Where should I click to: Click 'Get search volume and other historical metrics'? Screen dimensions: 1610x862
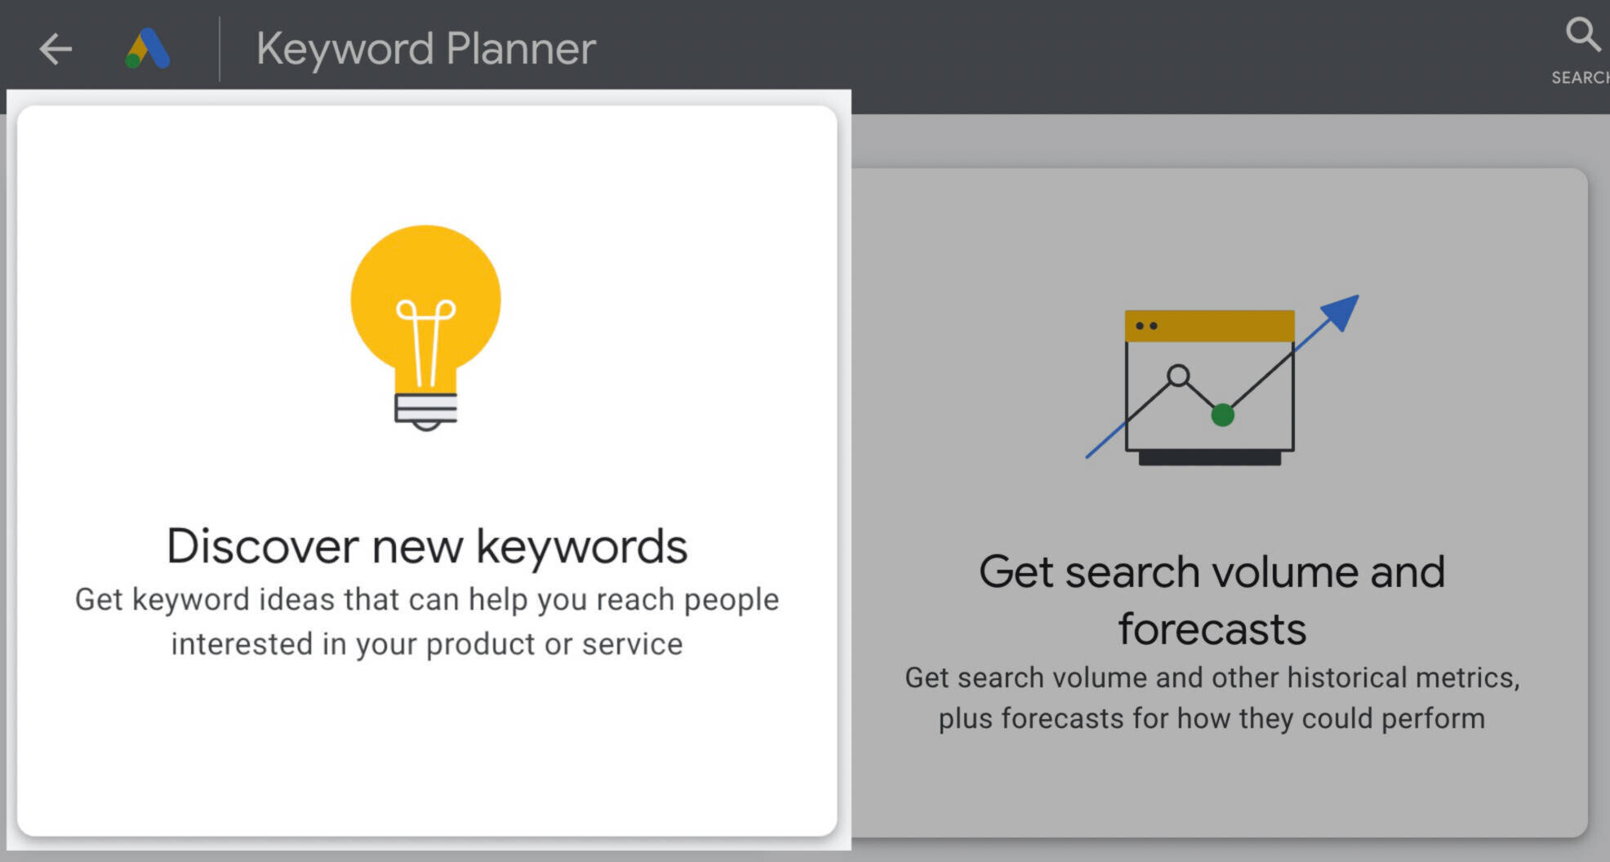click(x=1212, y=678)
